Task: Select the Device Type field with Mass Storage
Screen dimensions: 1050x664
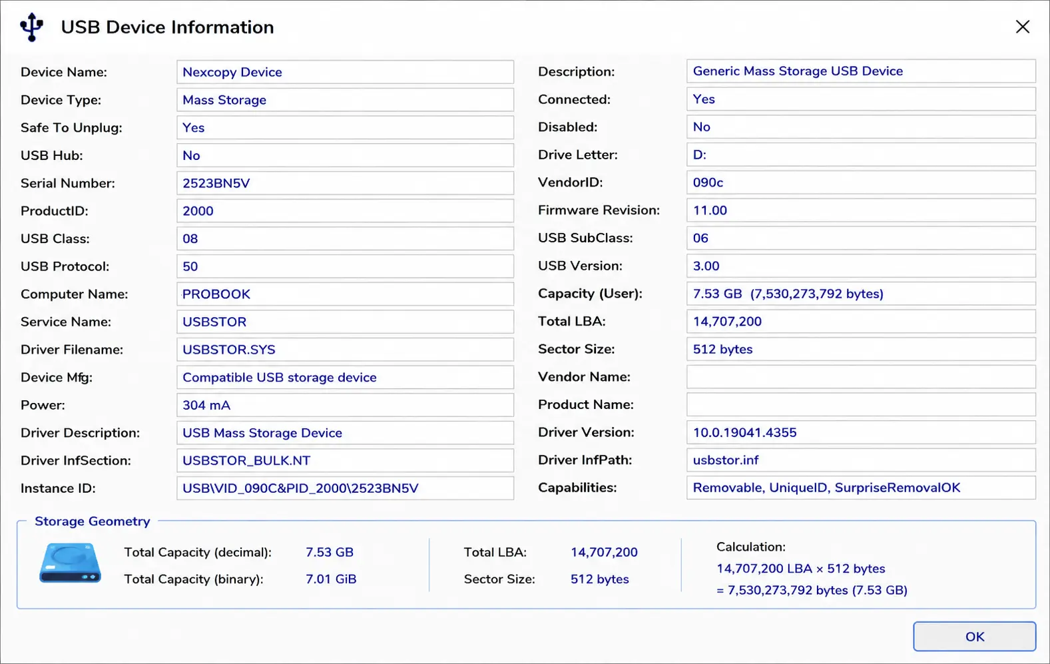Action: 345,100
